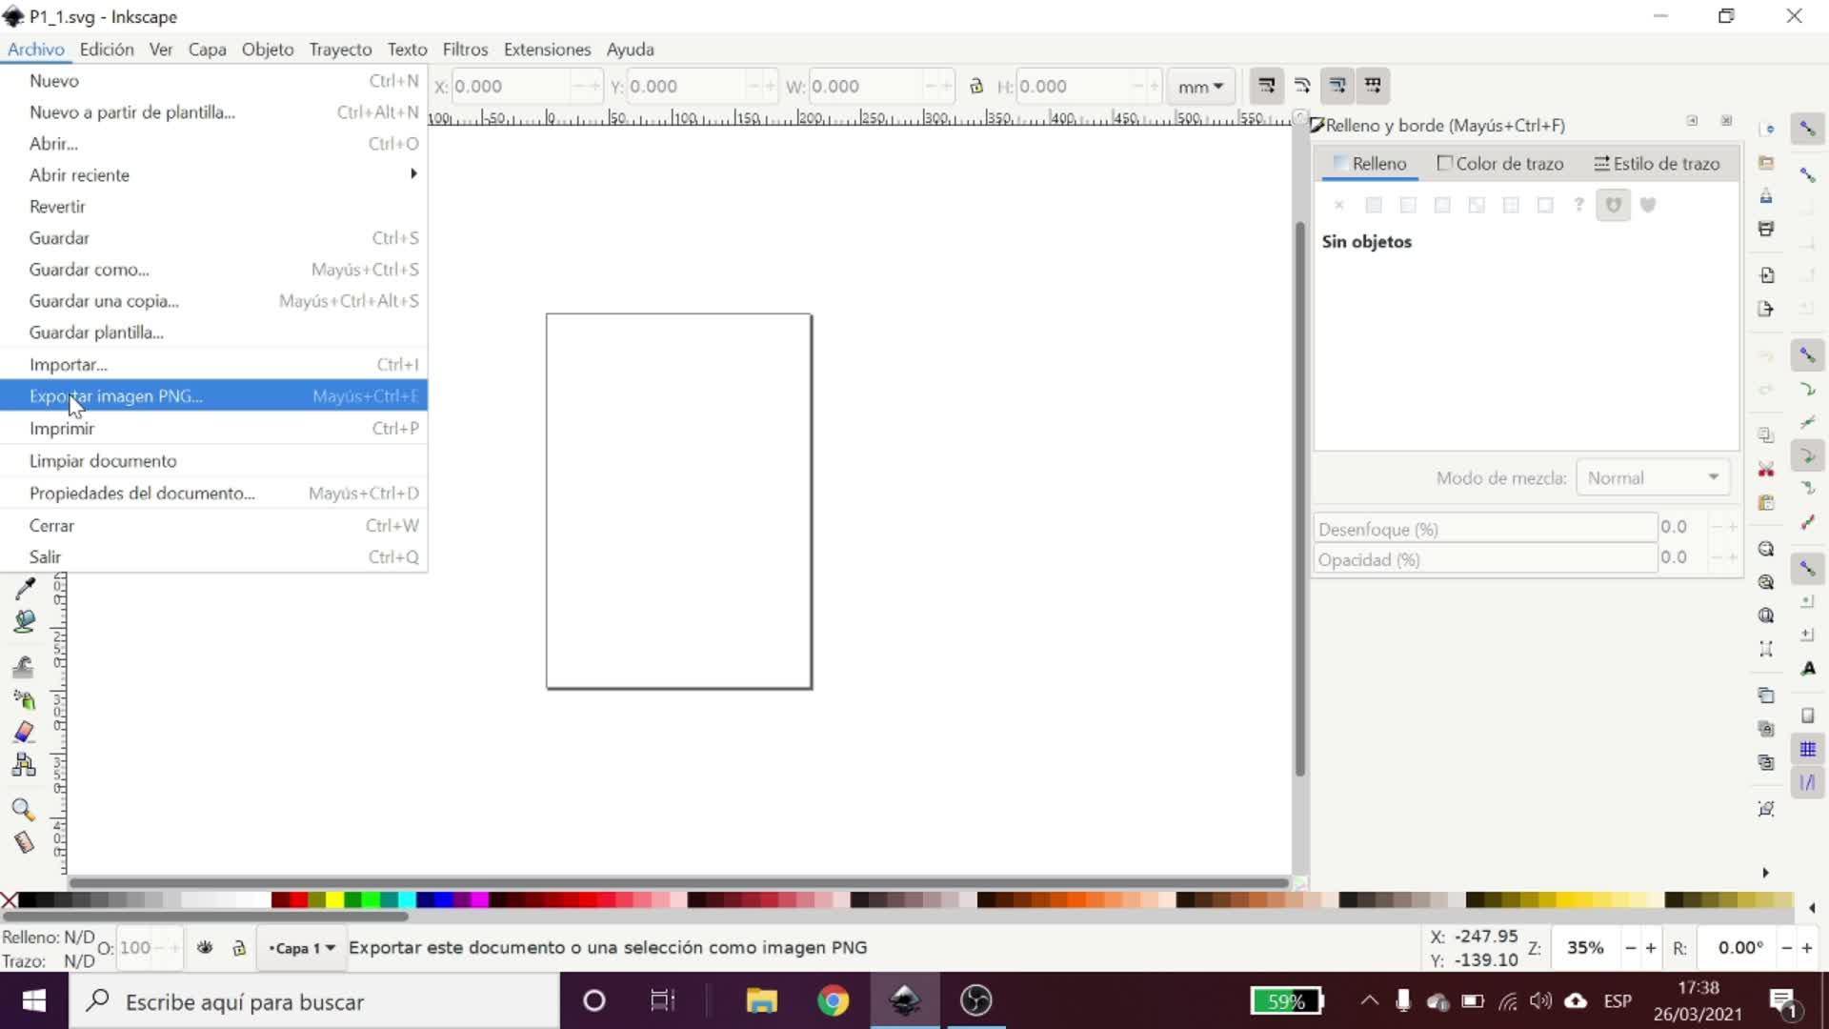Image resolution: width=1829 pixels, height=1029 pixels.
Task: Open the mm units dropdown
Action: 1200,87
